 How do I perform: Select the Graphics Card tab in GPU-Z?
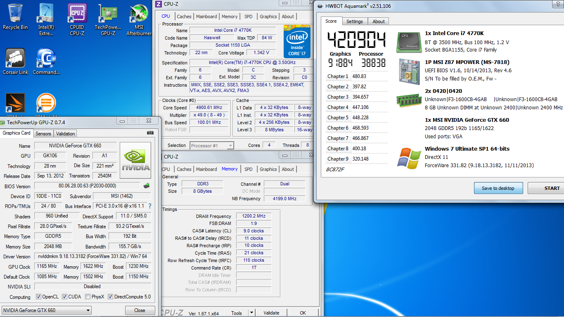coord(17,133)
